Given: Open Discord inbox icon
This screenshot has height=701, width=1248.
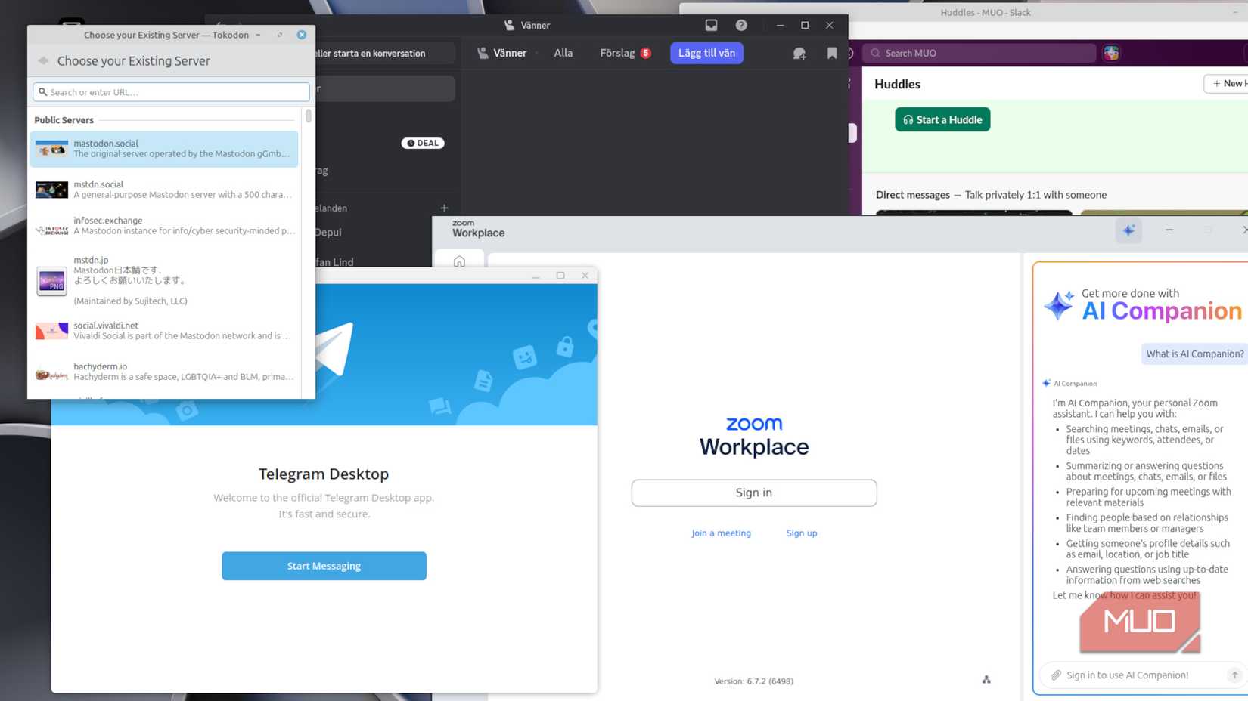Looking at the screenshot, I should [711, 25].
